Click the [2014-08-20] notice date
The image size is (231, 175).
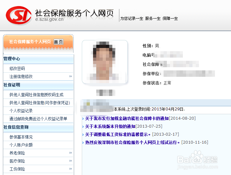point(182,118)
